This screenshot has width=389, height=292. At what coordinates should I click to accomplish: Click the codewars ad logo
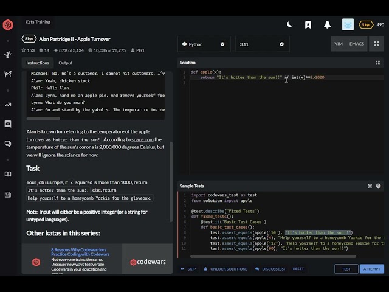pos(148,262)
